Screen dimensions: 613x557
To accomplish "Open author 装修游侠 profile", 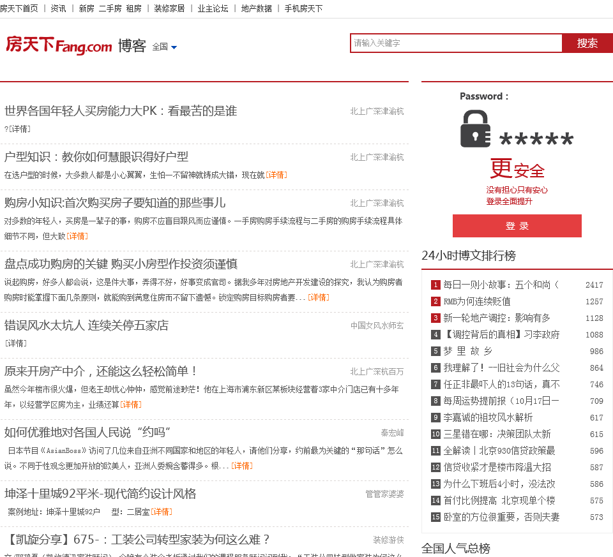I will pos(389,540).
